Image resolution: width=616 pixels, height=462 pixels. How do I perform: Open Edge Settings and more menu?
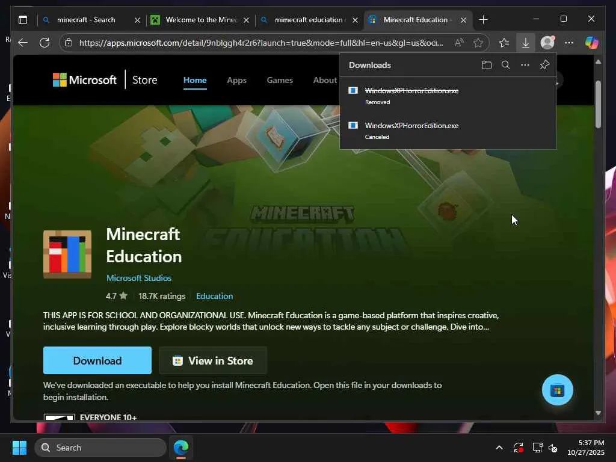pyautogui.click(x=568, y=43)
